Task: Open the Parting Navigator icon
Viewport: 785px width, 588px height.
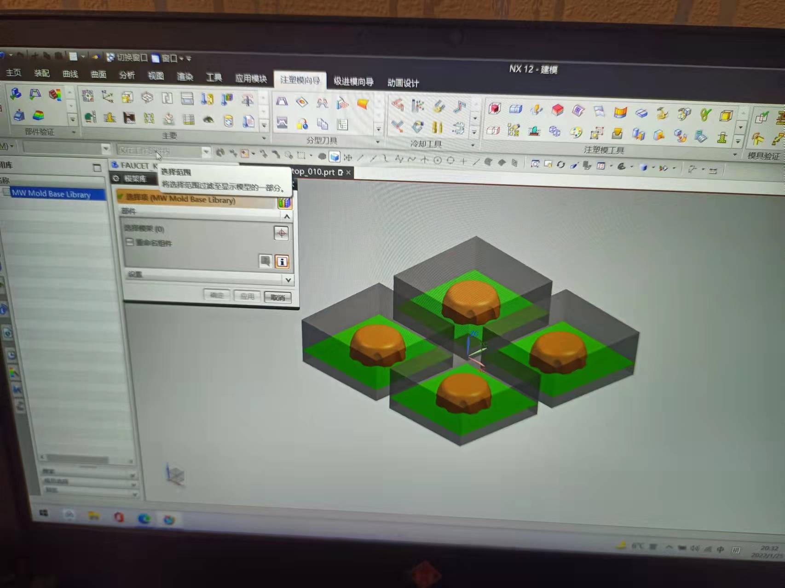Action: pos(342,125)
